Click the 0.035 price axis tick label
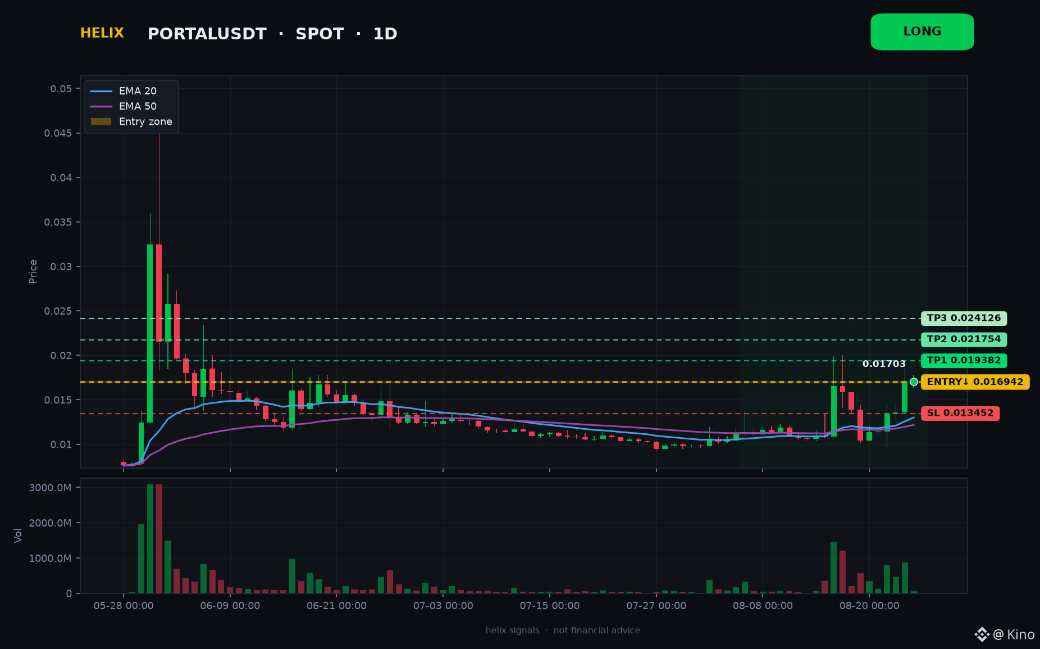This screenshot has height=649, width=1040. pyautogui.click(x=58, y=222)
